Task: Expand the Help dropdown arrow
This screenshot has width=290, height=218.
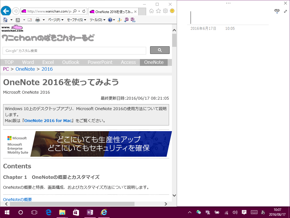Action: [x=114, y=20]
